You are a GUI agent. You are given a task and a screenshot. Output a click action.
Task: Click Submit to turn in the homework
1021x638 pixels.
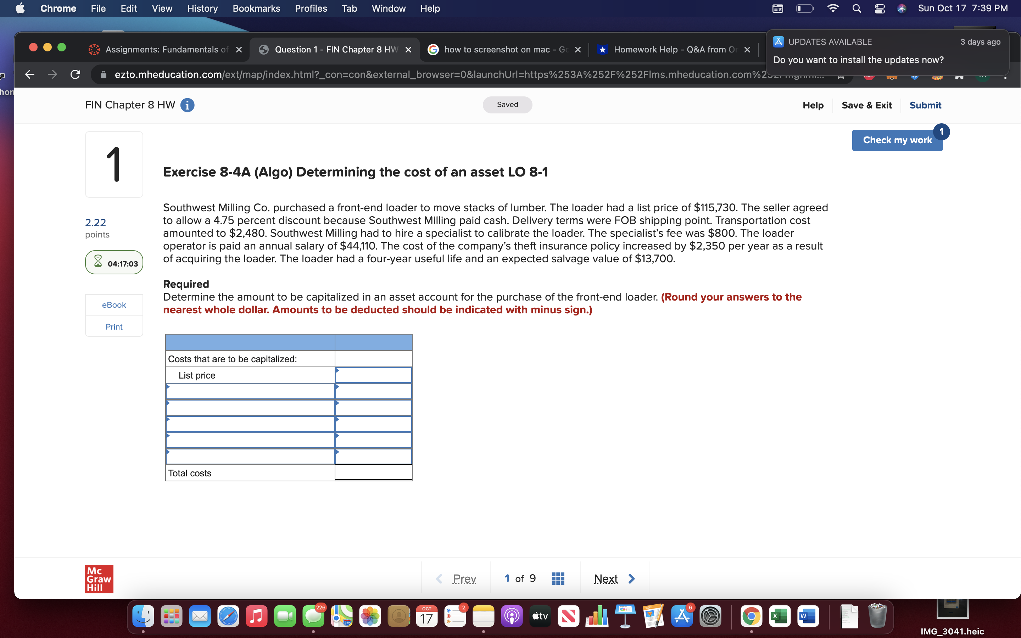(925, 105)
